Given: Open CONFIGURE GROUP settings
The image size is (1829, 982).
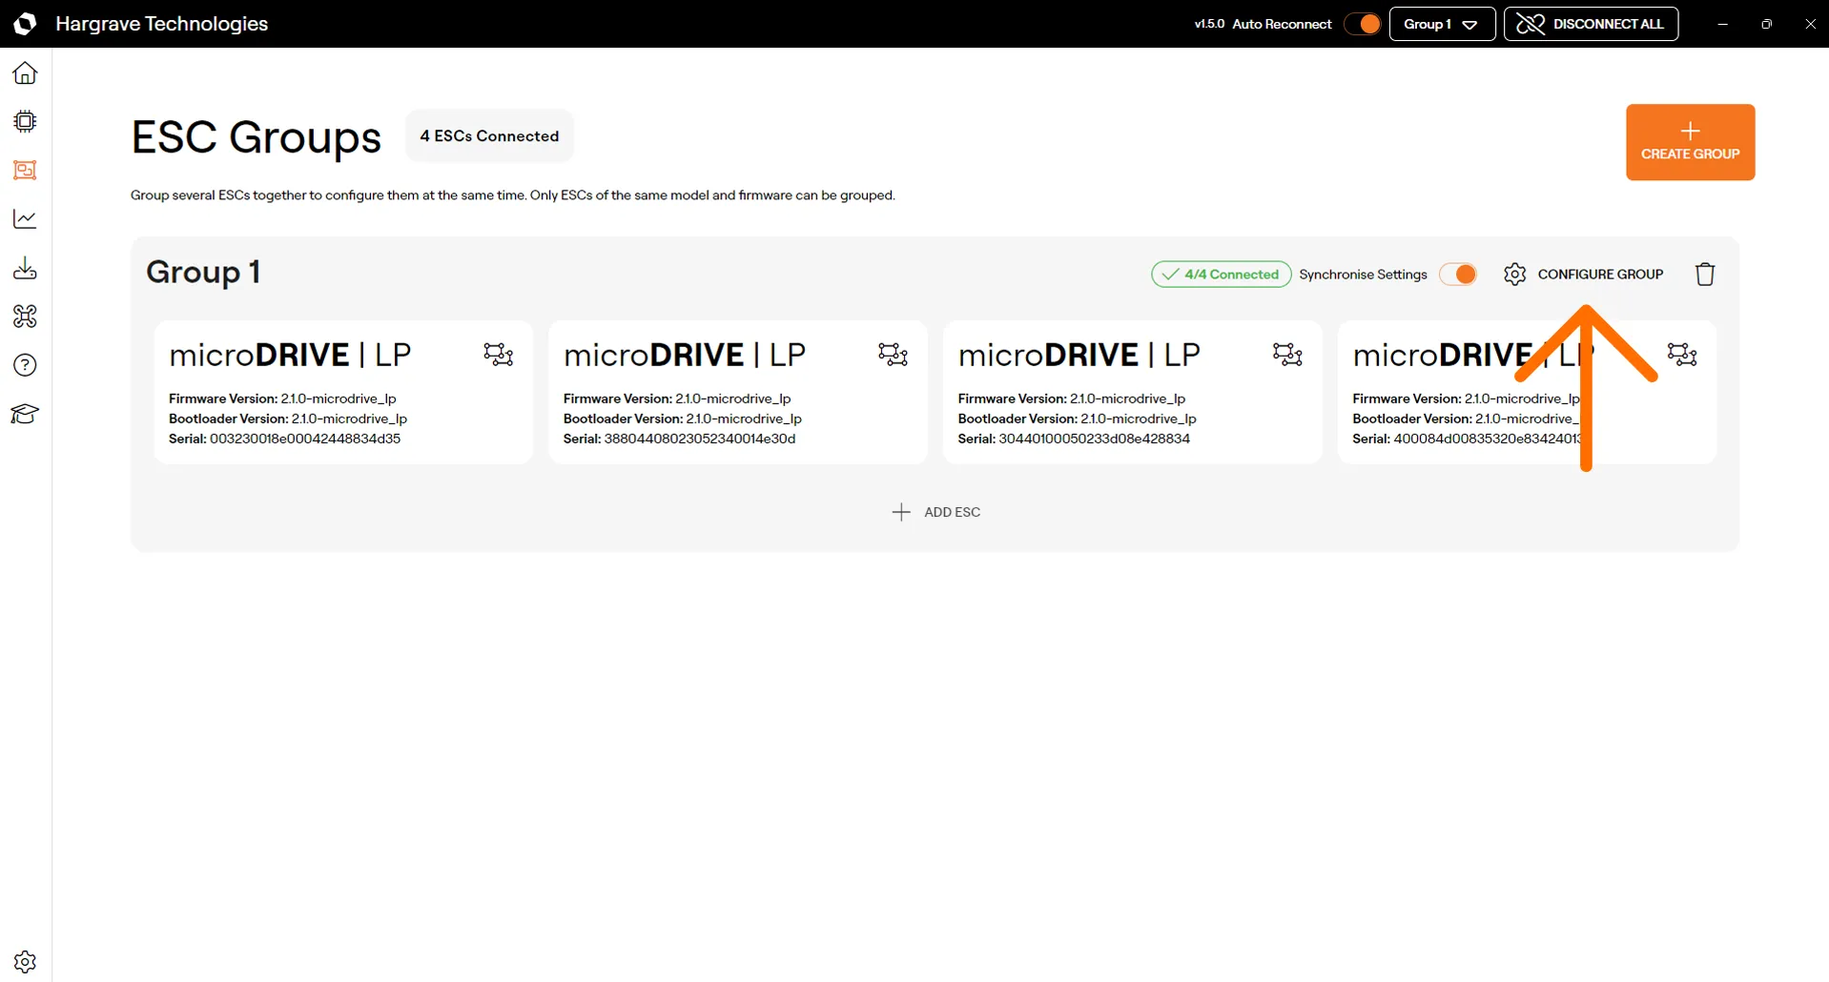Looking at the screenshot, I should pos(1584,275).
